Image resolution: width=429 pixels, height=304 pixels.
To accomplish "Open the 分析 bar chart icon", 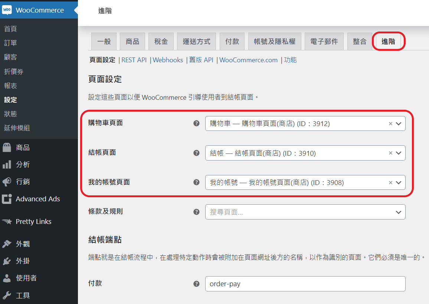I will coord(7,165).
